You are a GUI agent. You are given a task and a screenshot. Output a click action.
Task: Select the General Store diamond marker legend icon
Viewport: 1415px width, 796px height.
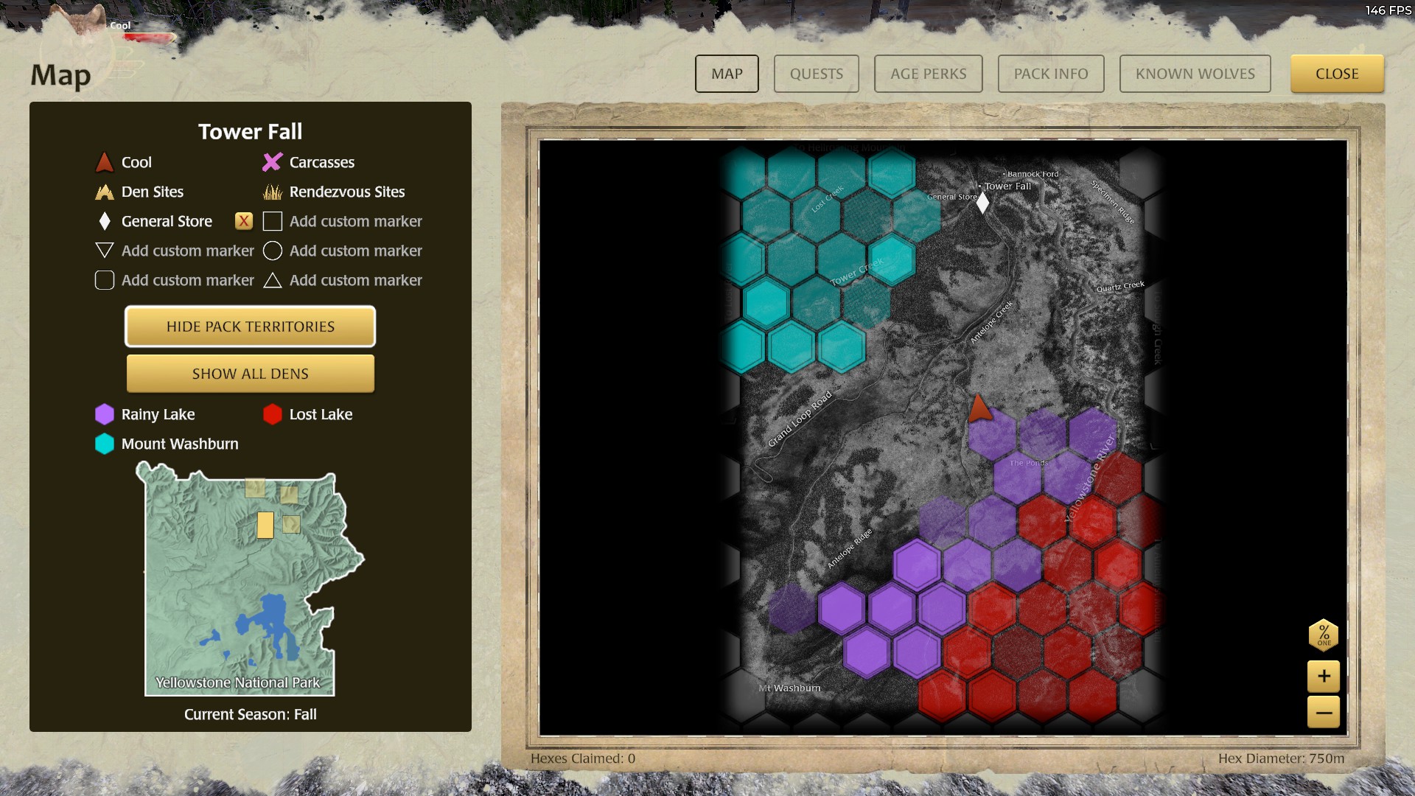pyautogui.click(x=105, y=221)
